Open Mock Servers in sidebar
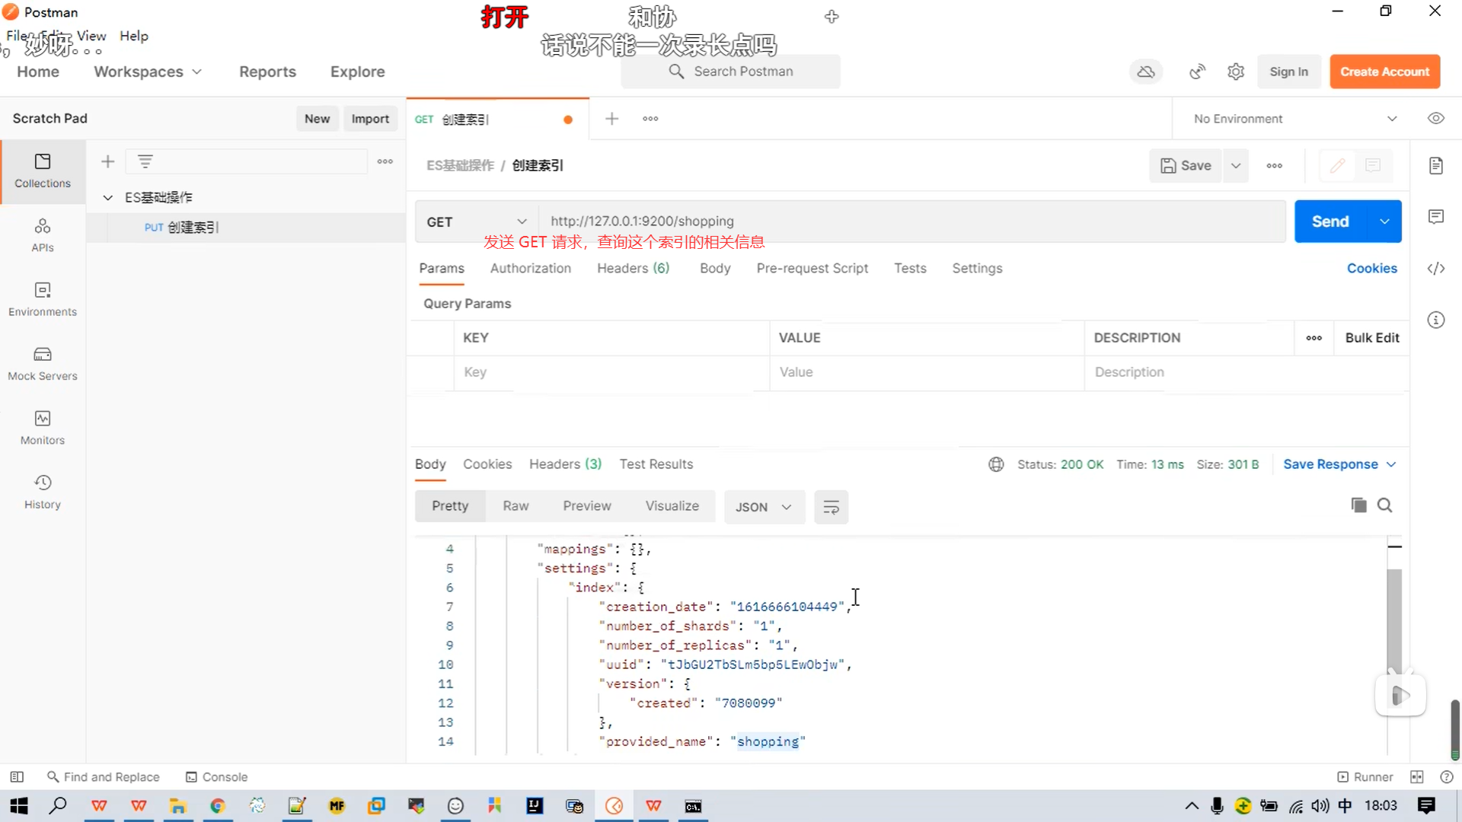This screenshot has width=1462, height=822. tap(43, 363)
